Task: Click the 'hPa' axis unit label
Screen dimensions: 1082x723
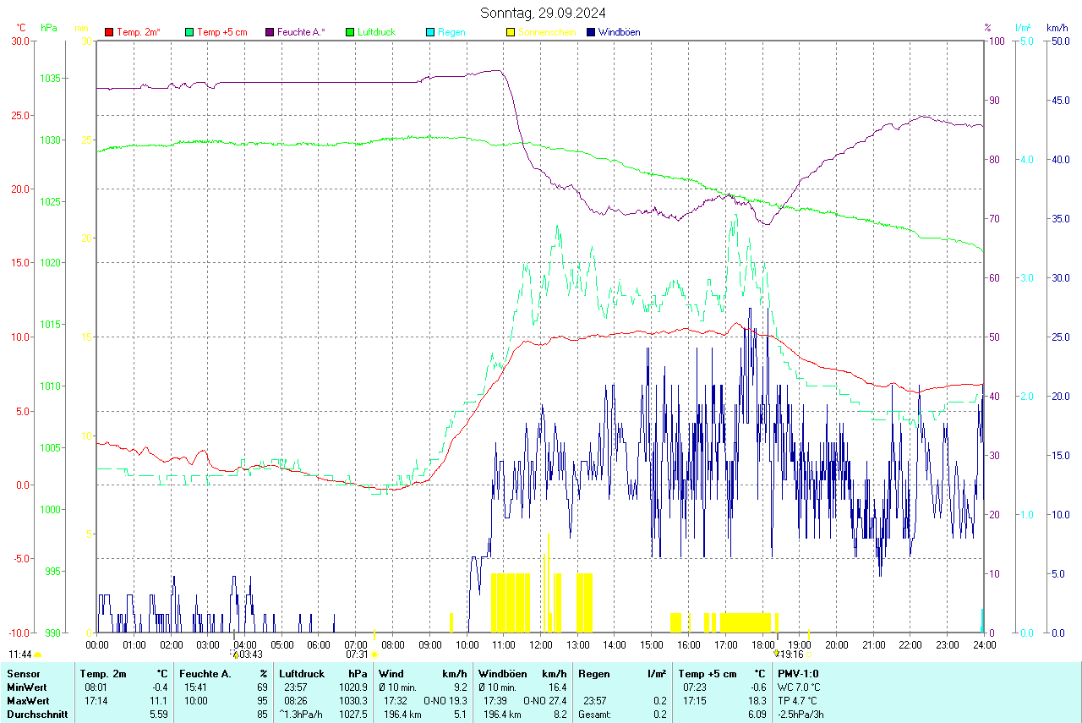Action: (49, 27)
